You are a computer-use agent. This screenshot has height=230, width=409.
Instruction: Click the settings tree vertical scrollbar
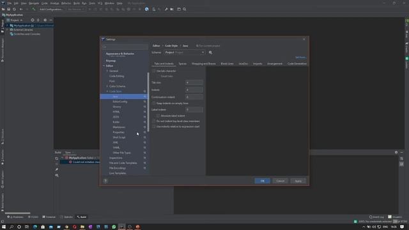tap(148, 102)
